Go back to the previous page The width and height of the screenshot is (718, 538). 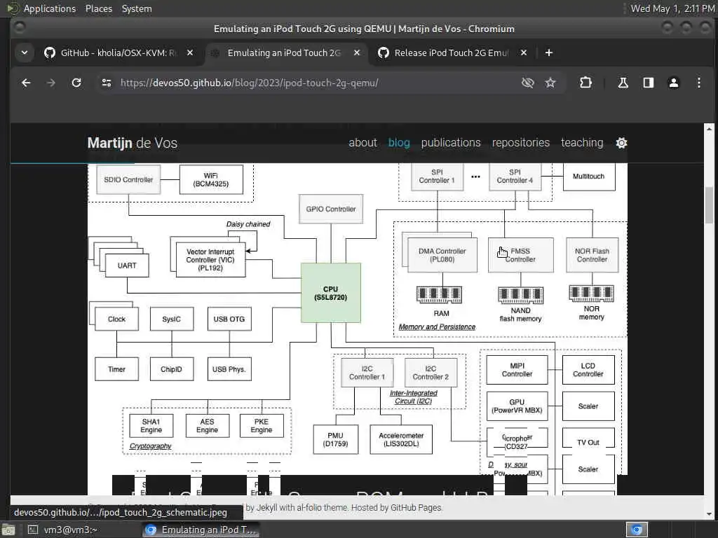click(x=26, y=83)
